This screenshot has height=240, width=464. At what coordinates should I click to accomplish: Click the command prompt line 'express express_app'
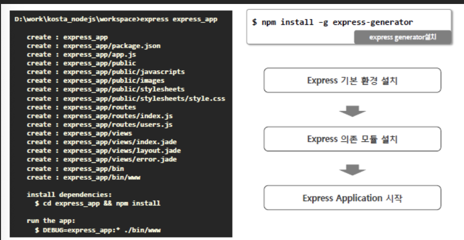coord(116,19)
